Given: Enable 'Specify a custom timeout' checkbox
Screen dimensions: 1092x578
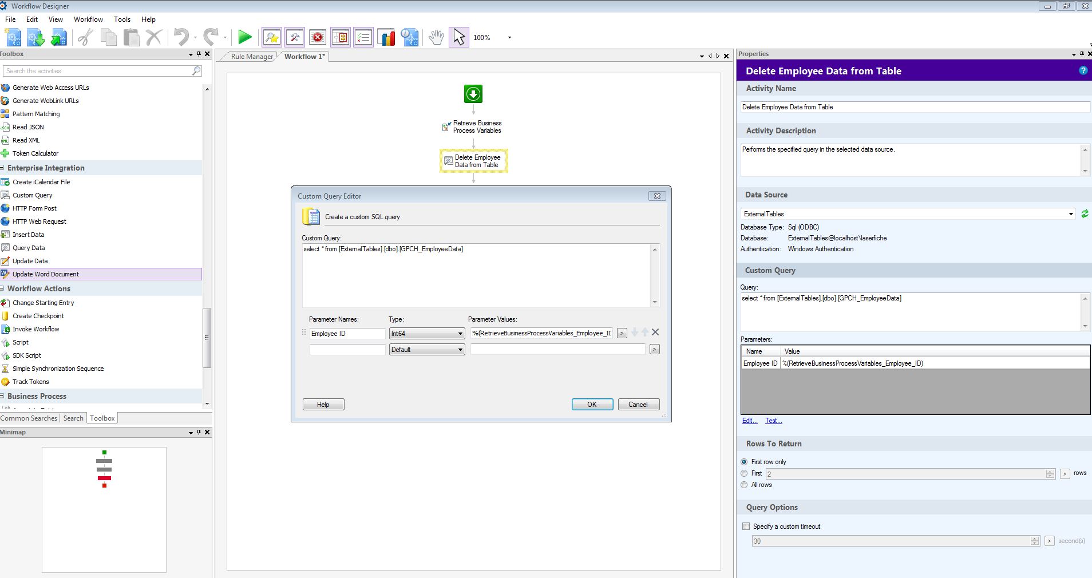Looking at the screenshot, I should point(746,526).
